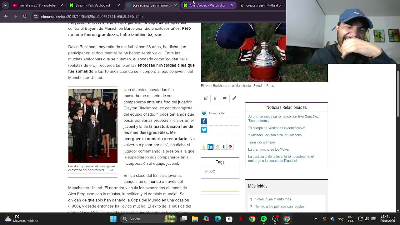Share article on LinkedIn

(210, 147)
